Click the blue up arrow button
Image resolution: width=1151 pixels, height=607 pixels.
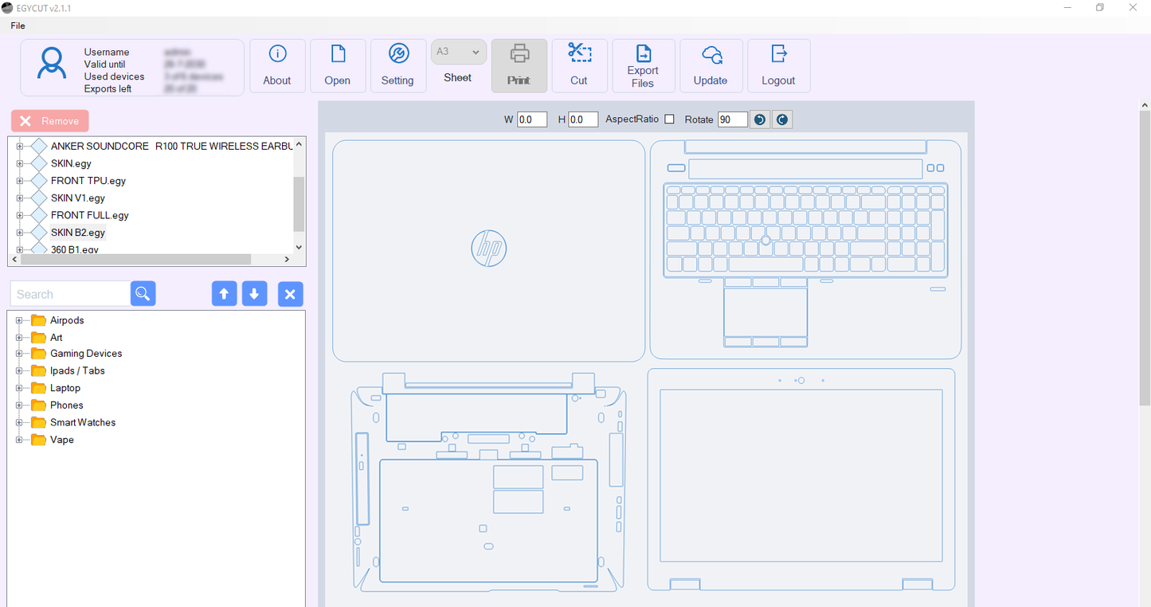[x=224, y=294]
